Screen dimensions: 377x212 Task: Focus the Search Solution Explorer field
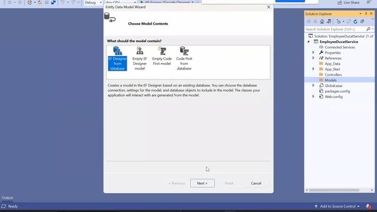pyautogui.click(x=335, y=29)
